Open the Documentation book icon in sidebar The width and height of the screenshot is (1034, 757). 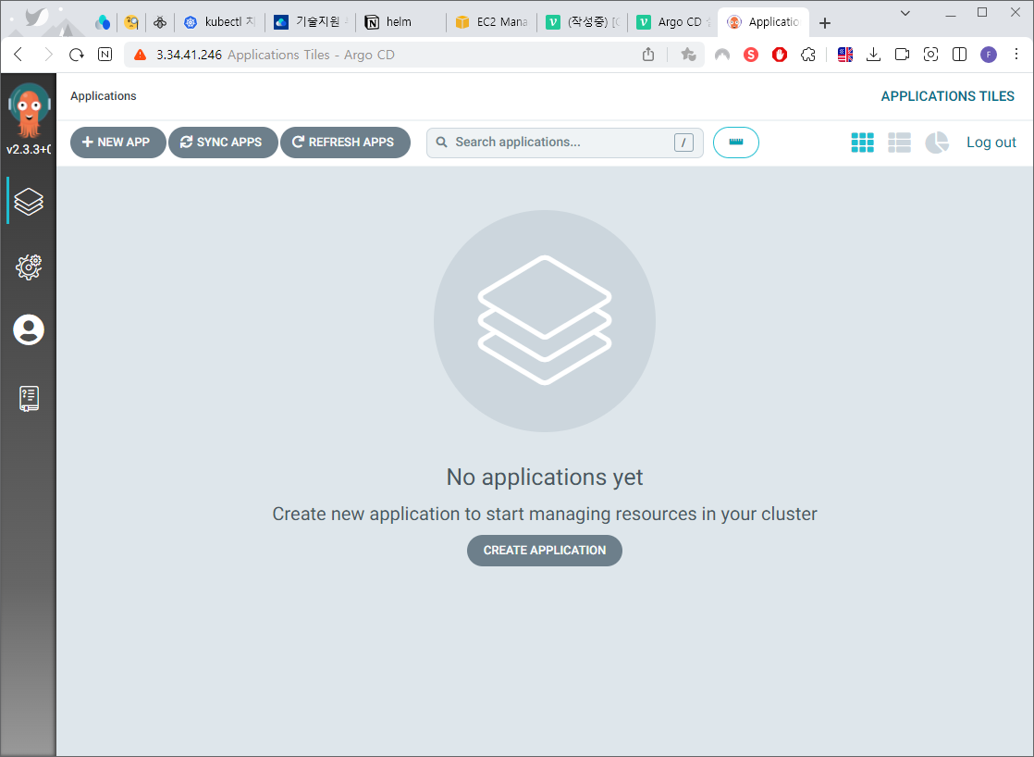click(29, 399)
